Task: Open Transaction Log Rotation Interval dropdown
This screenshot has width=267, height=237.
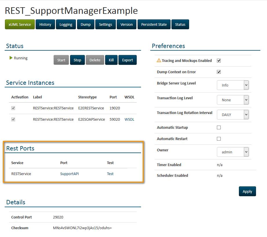Action: [x=233, y=115]
